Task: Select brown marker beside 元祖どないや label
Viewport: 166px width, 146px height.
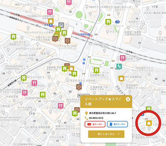Action: pyautogui.click(x=55, y=39)
